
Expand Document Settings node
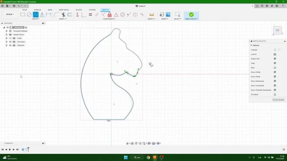click(x=7, y=31)
